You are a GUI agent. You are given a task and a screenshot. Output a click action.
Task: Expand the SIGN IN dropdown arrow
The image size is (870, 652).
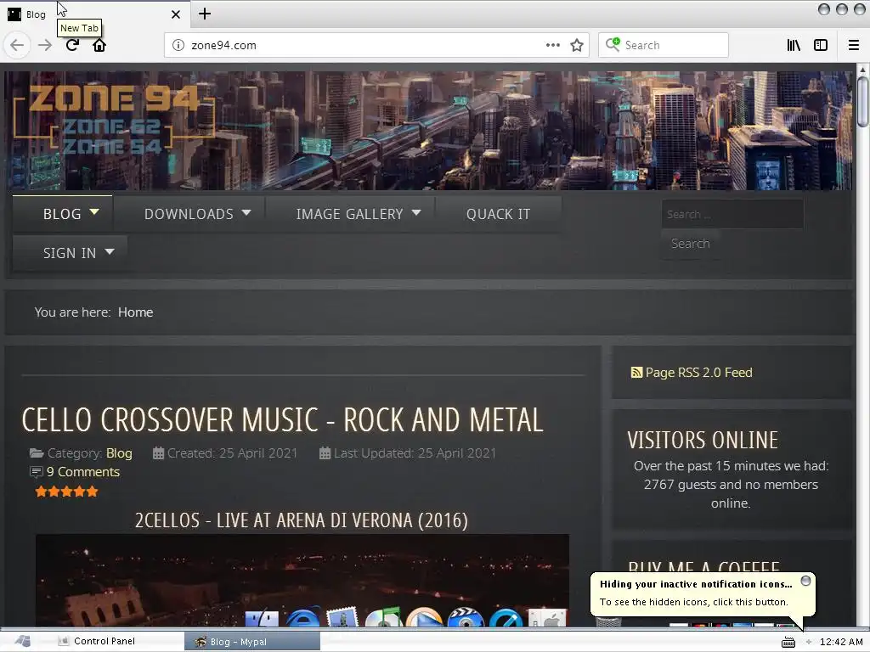click(110, 251)
